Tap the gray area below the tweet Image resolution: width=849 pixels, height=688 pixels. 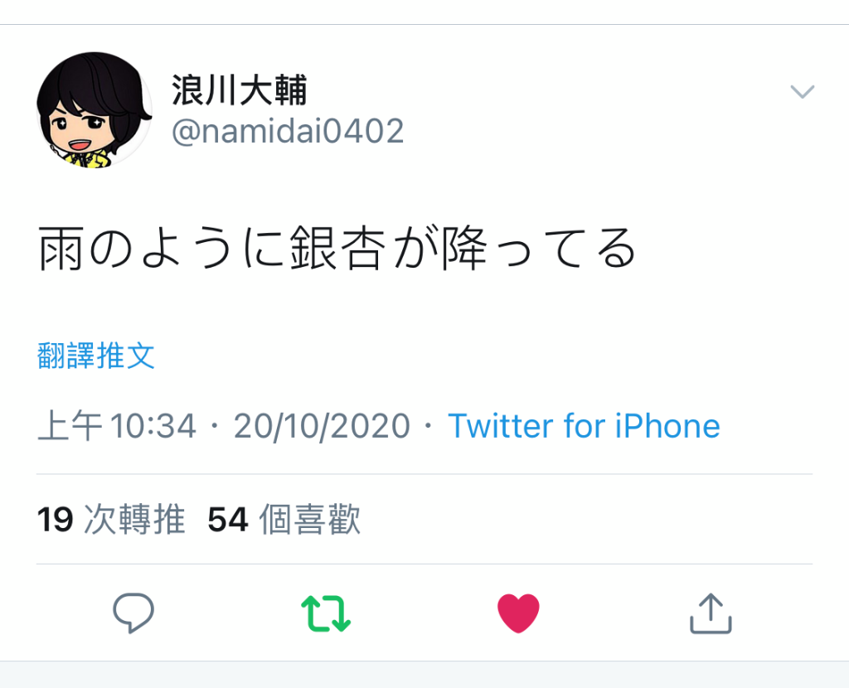[424, 675]
